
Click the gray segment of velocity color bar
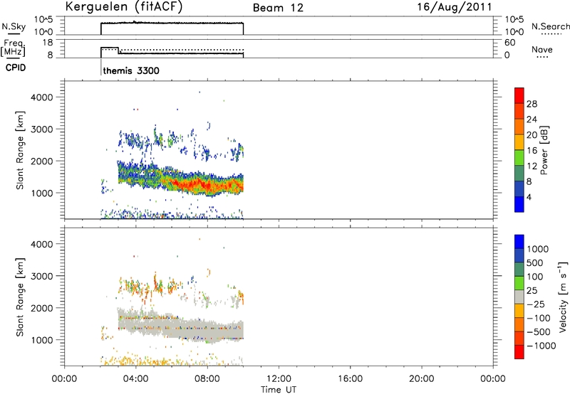click(519, 297)
